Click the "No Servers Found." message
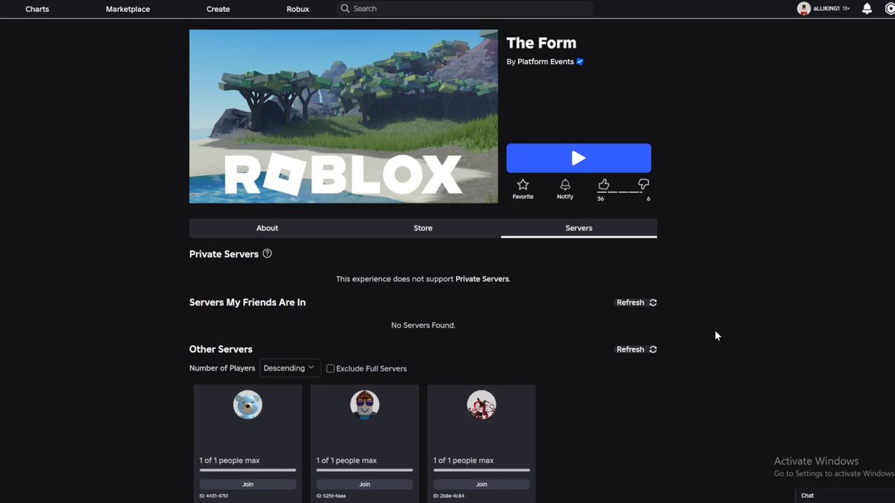Viewport: 895px width, 503px height. [x=423, y=326]
